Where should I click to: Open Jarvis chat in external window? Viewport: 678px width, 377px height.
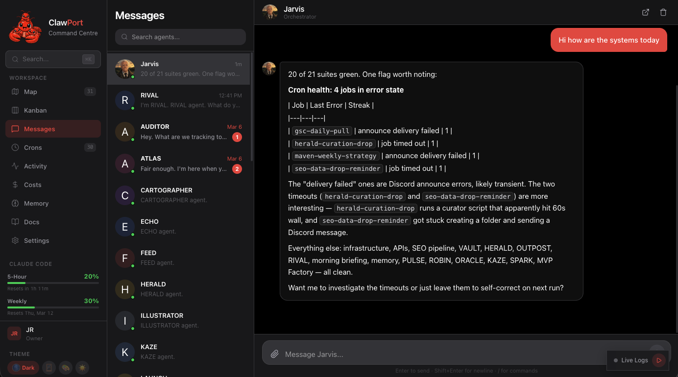tap(646, 12)
